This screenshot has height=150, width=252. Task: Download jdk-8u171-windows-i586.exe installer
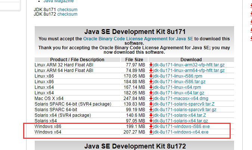pyautogui.click(x=181, y=126)
